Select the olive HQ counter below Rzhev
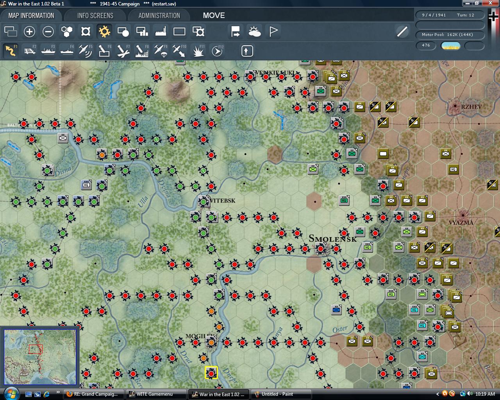This screenshot has height=400, width=500. click(453, 169)
